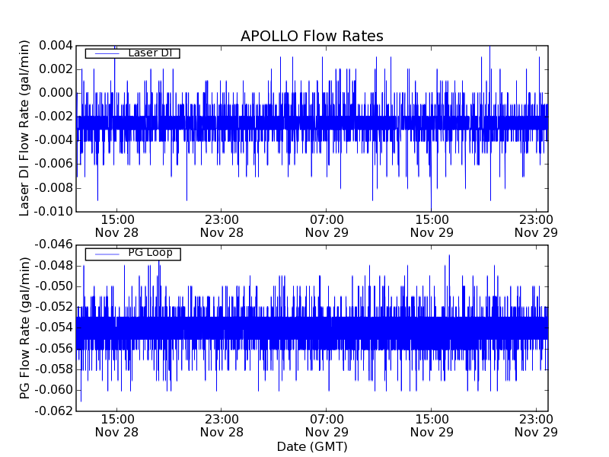Click the blue line sample beside 'Laser DI'
This screenshot has width=609, height=457.
point(106,53)
